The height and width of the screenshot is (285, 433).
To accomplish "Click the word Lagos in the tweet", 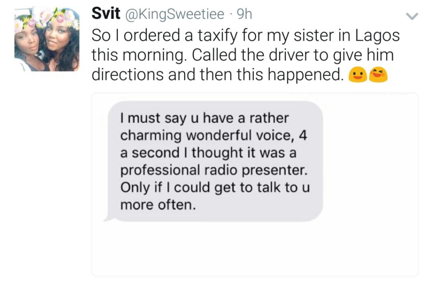I will tap(377, 36).
